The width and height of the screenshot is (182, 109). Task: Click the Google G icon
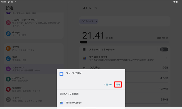tap(8, 34)
